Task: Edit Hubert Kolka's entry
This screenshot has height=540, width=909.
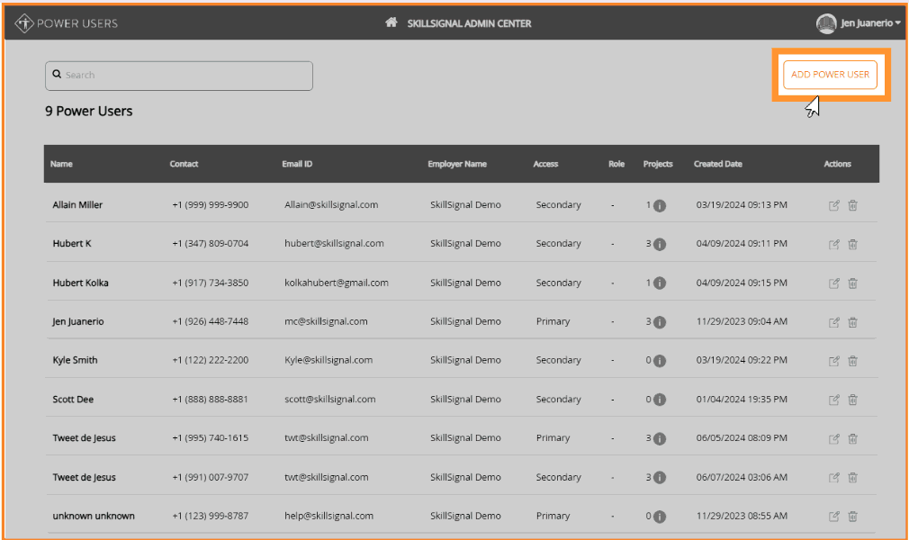Action: click(x=833, y=283)
